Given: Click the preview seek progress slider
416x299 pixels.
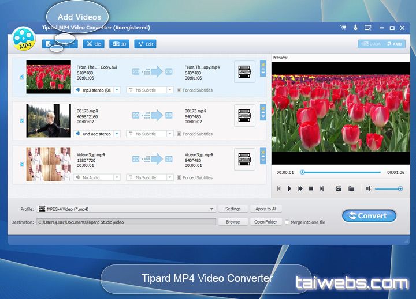Looking at the screenshot, I should pyautogui.click(x=341, y=172).
